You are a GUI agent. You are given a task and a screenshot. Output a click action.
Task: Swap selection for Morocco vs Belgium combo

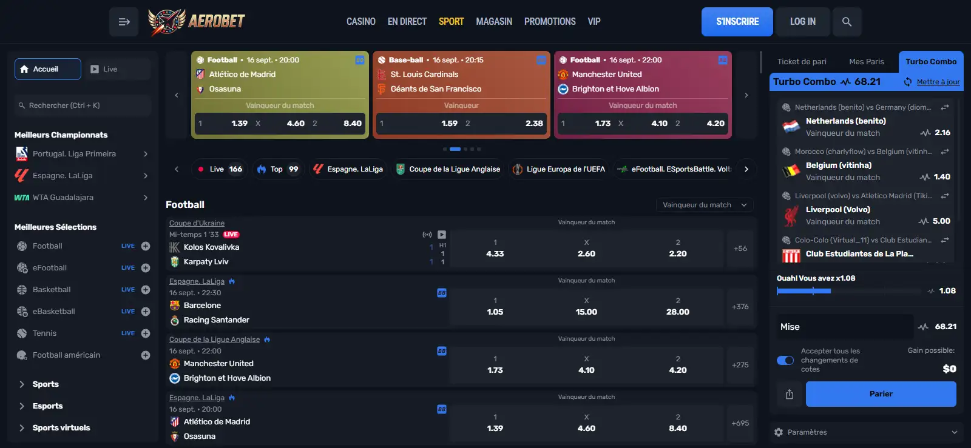pos(945,152)
